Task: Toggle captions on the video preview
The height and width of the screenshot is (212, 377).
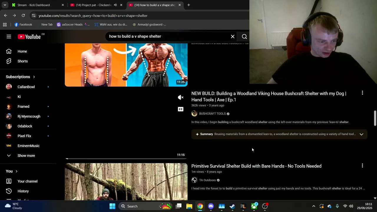Action: tap(181, 109)
